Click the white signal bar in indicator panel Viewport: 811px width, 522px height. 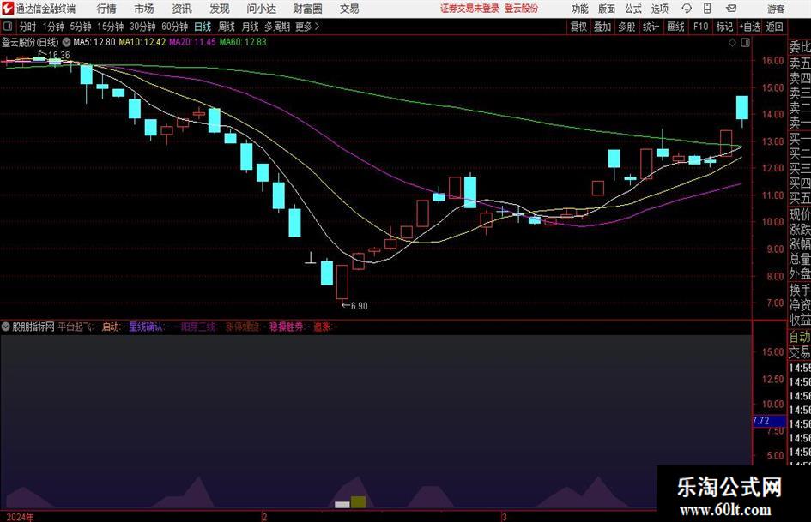[342, 504]
